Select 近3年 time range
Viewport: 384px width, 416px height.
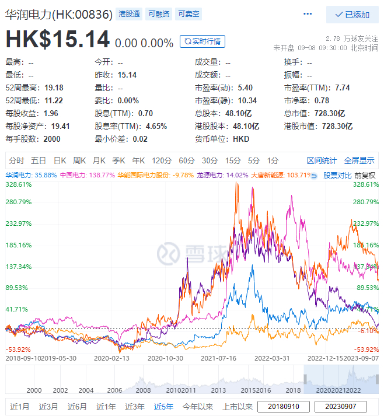pos(135,407)
